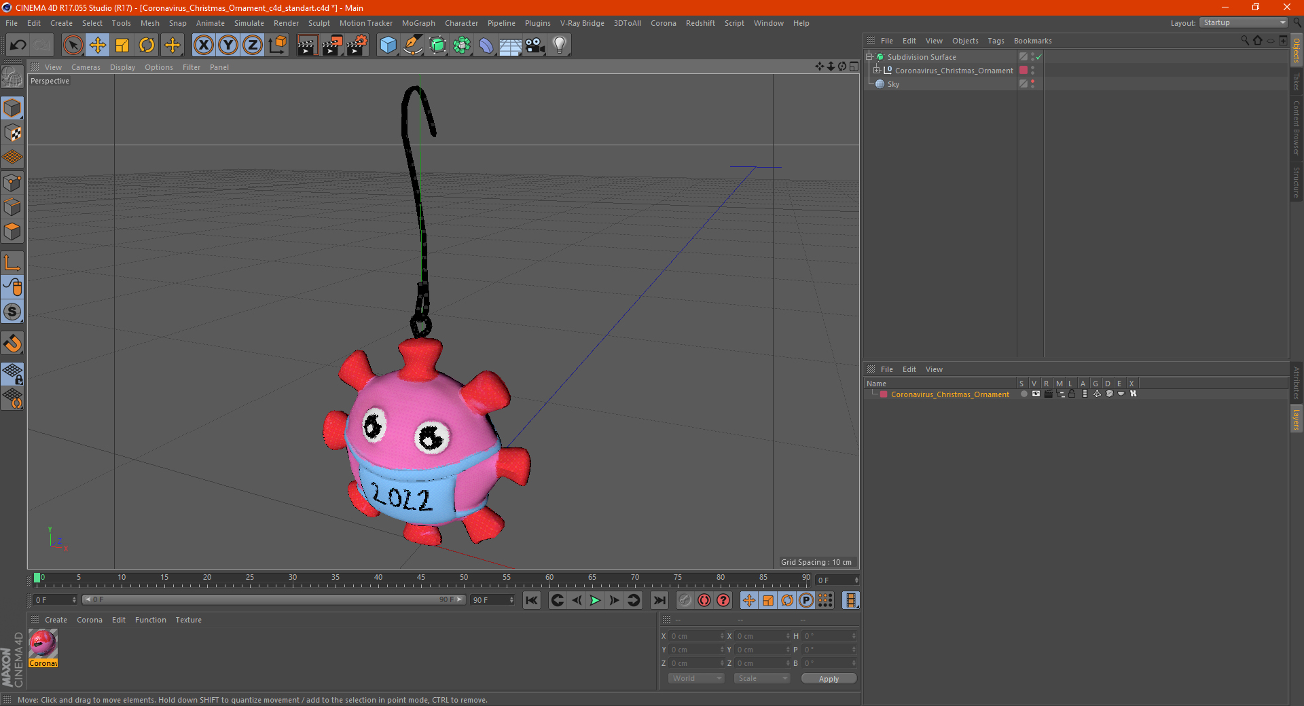Switch to Edges mode in left sidebar
The image size is (1304, 706).
pos(12,207)
